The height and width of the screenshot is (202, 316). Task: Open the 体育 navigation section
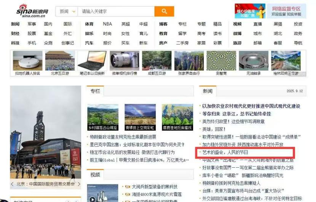89,24
